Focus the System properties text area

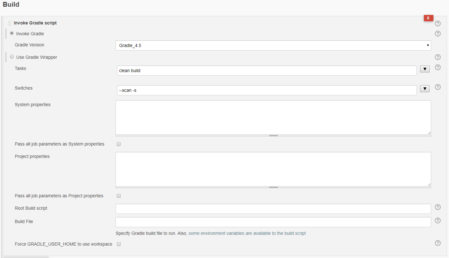click(273, 117)
